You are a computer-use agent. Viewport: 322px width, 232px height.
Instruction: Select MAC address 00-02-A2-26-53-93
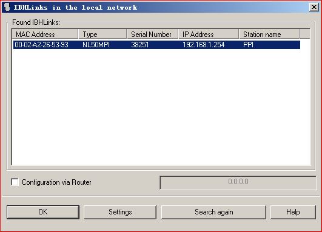click(x=41, y=45)
